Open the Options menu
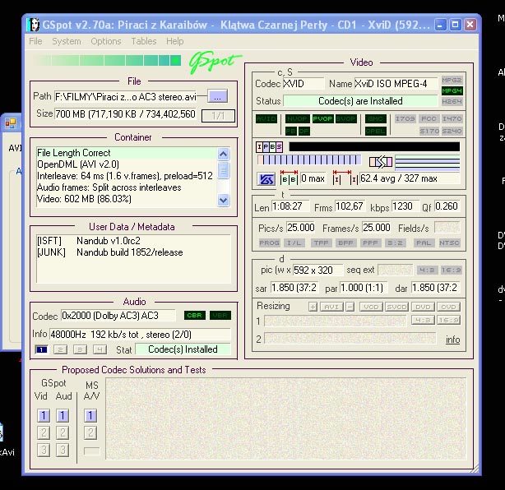This screenshot has width=505, height=490. [x=106, y=41]
